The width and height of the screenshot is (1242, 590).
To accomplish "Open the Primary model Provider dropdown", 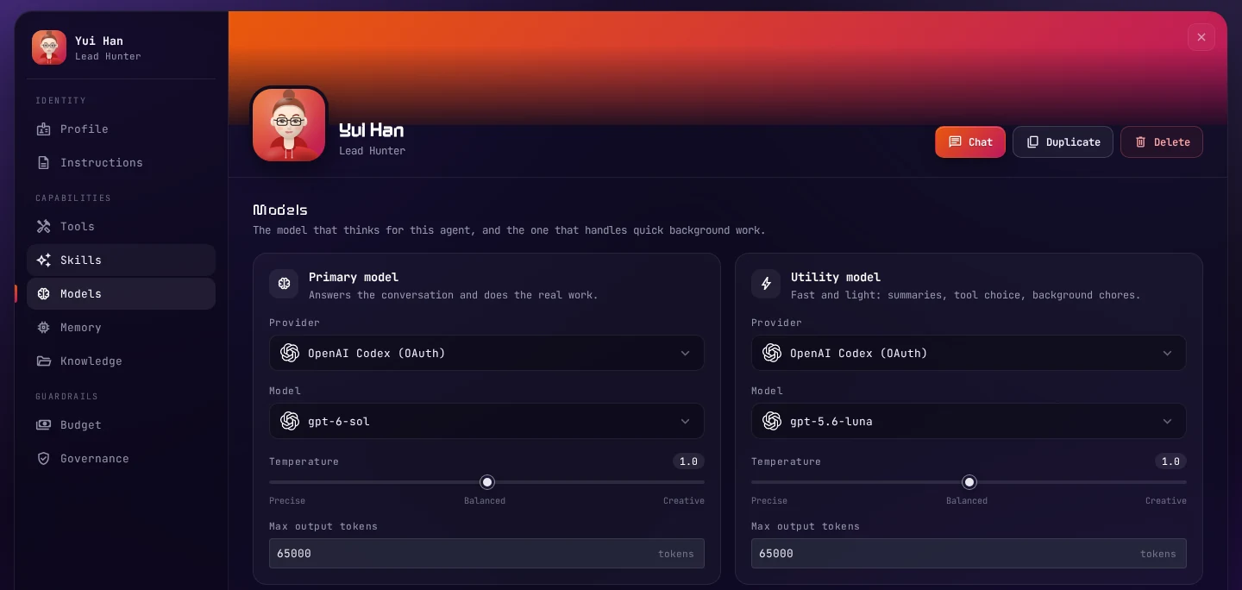I will (x=486, y=353).
